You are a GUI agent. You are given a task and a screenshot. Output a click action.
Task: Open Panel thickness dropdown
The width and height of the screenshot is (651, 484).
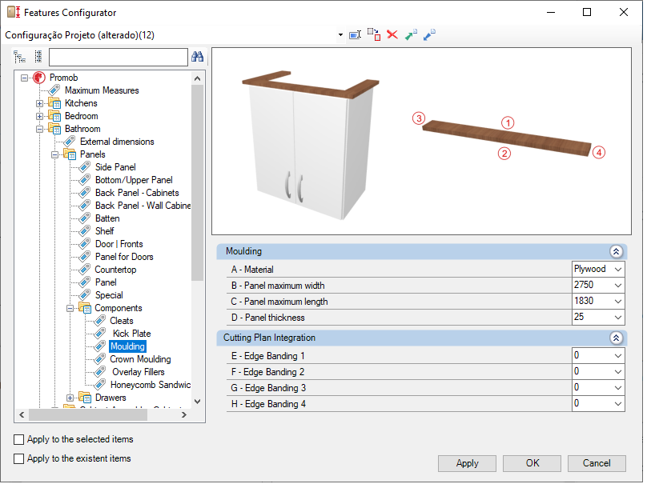click(x=618, y=318)
